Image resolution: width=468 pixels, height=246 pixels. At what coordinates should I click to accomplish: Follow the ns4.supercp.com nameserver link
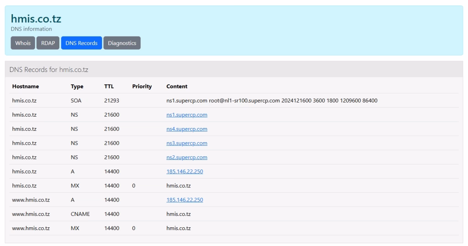tap(187, 129)
